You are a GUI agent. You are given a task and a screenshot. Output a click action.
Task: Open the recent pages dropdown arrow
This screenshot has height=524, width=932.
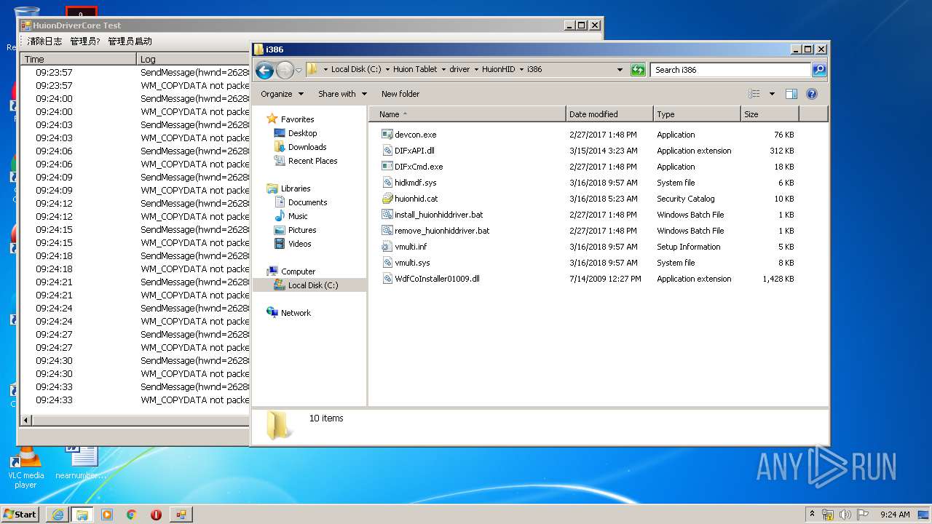tap(299, 71)
